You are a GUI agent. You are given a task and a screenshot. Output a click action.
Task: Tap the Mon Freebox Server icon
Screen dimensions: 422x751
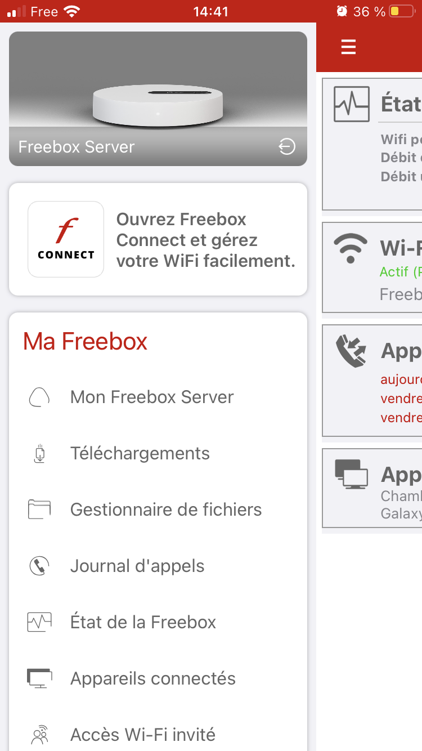(x=39, y=397)
